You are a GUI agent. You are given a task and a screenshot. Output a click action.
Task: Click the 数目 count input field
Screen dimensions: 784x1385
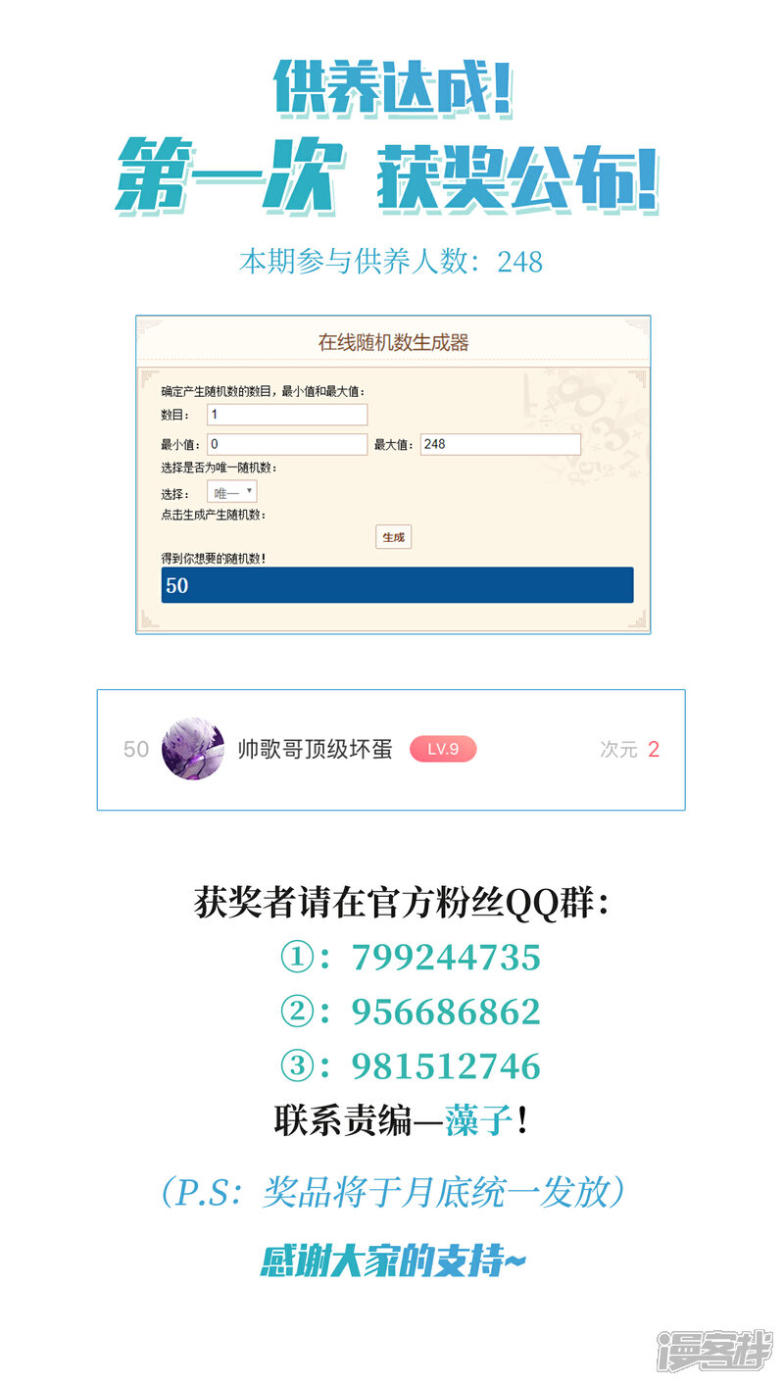[287, 415]
